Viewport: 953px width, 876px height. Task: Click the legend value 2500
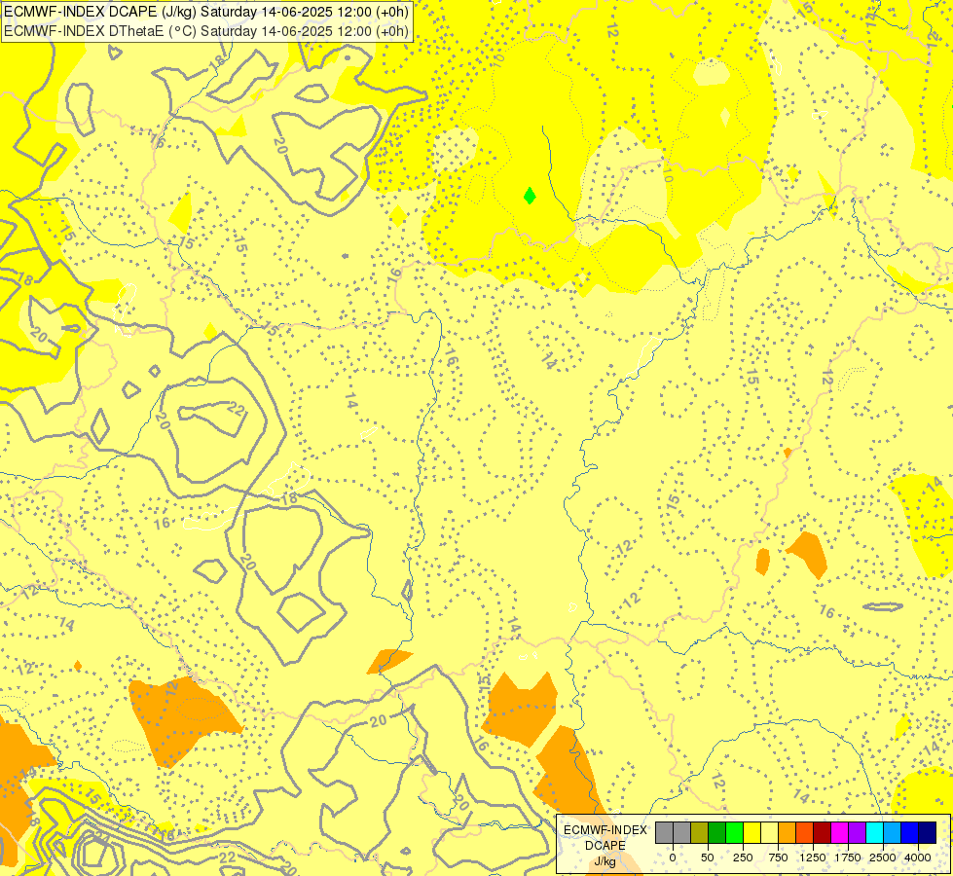click(x=883, y=858)
